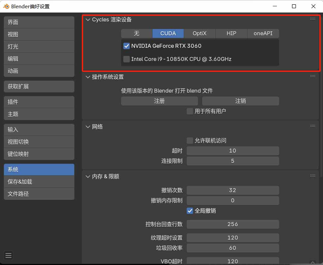
Task: Open the 键位映射 section
Action: tap(39, 154)
